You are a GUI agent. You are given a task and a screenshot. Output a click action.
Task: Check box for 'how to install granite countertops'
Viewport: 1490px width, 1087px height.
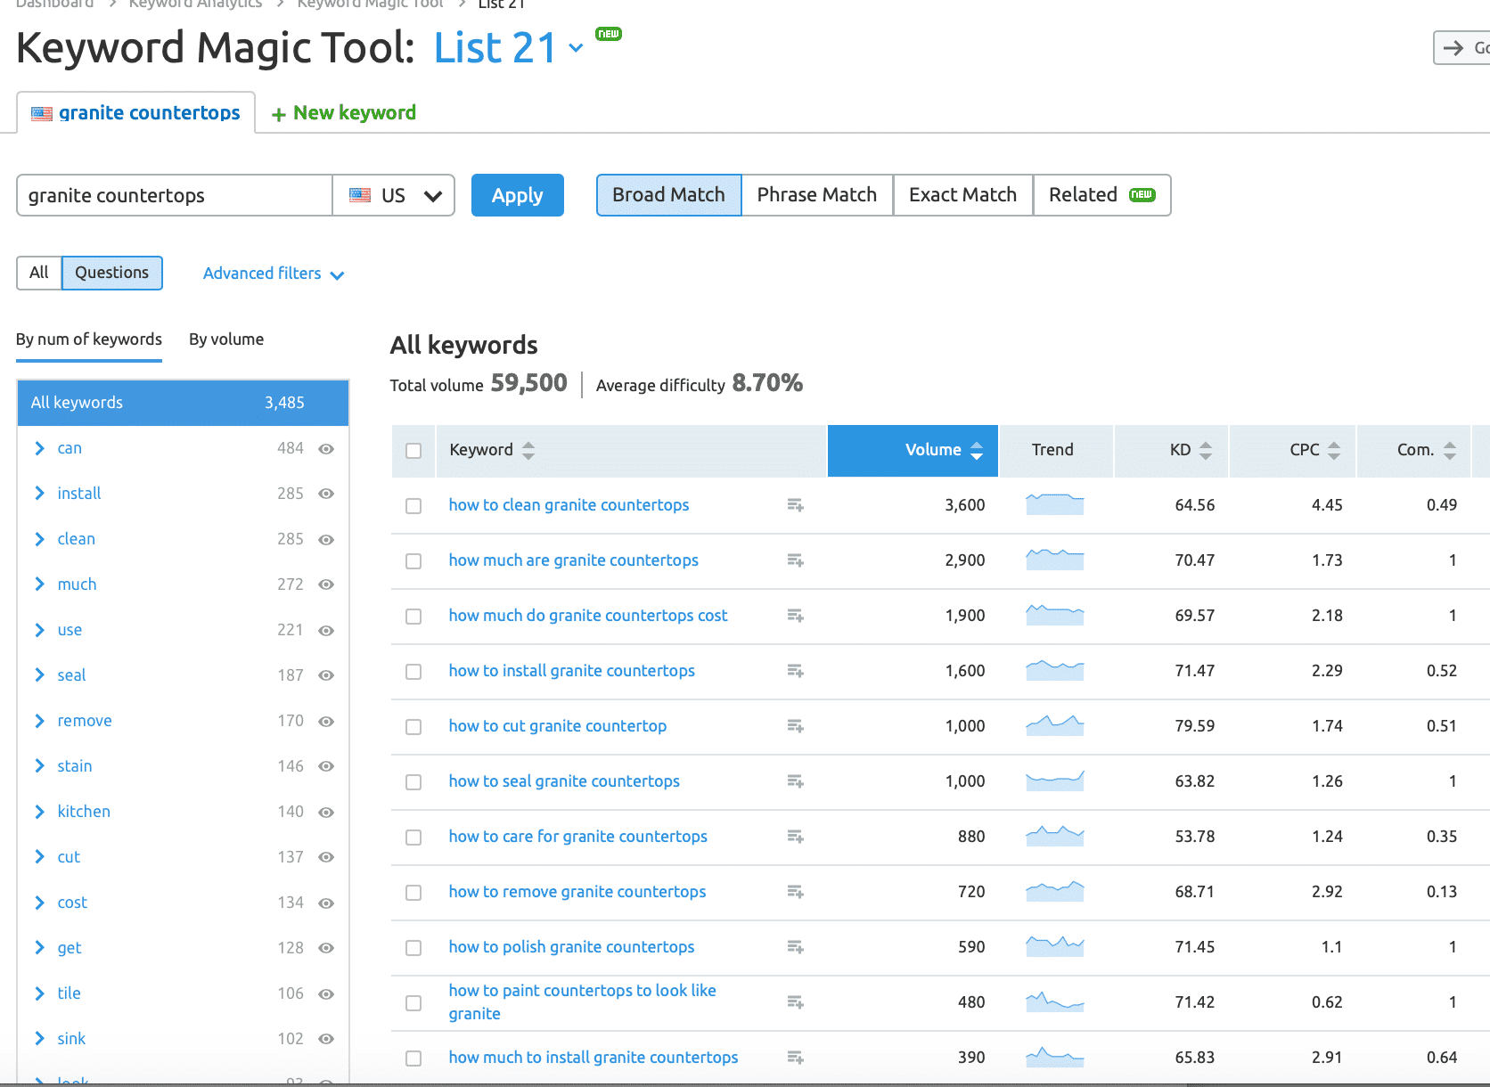pos(413,672)
